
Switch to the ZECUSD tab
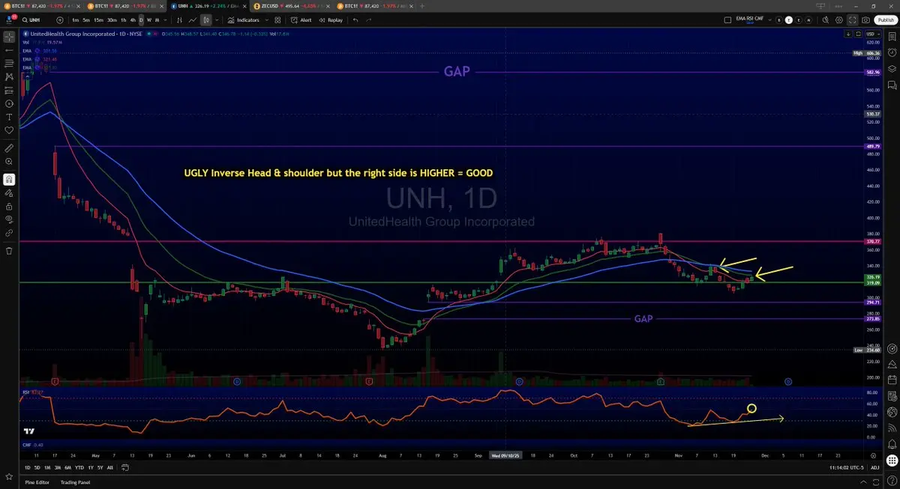[x=292, y=5]
